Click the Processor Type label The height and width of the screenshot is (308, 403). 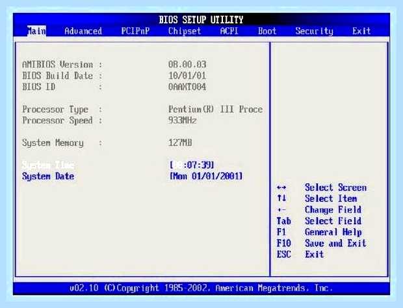(55, 109)
